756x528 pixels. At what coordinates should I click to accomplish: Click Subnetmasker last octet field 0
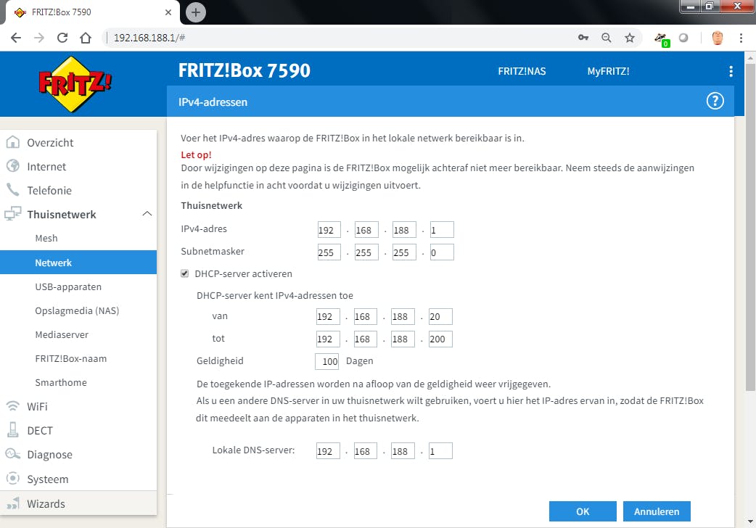[x=442, y=252]
